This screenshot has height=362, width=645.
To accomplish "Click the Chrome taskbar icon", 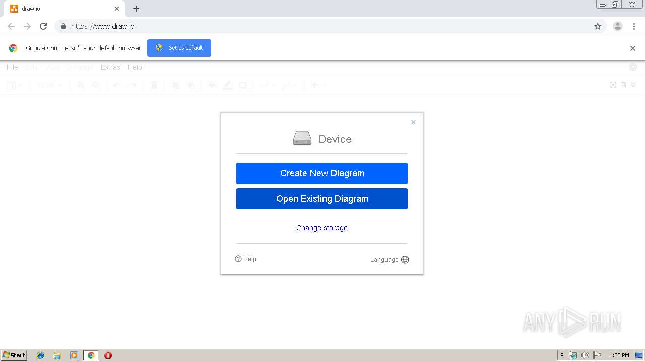I will (x=91, y=355).
